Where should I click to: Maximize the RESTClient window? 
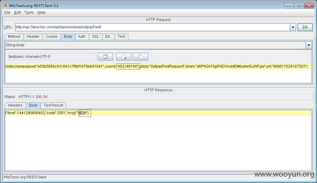(x=299, y=6)
